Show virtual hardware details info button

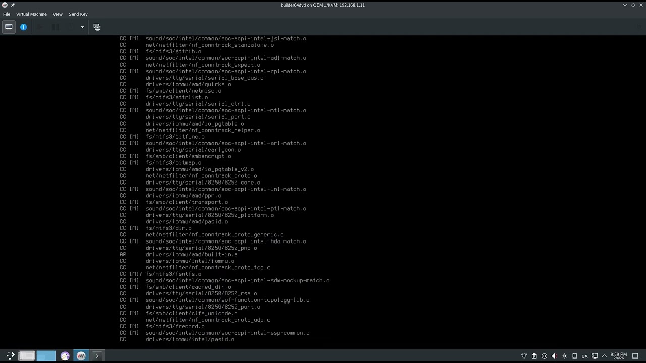pos(23,27)
